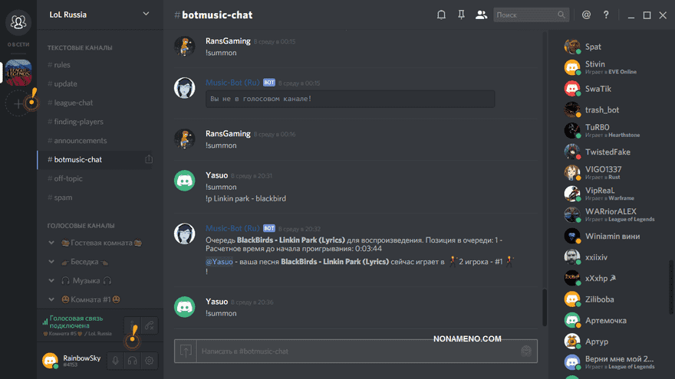Screen dimensions: 675x379
Task: Toggle the member list panel
Action: [481, 15]
